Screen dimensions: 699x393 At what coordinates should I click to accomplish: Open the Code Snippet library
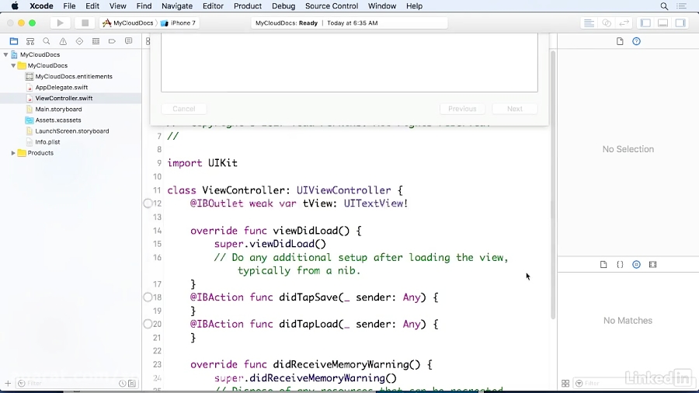tap(620, 265)
